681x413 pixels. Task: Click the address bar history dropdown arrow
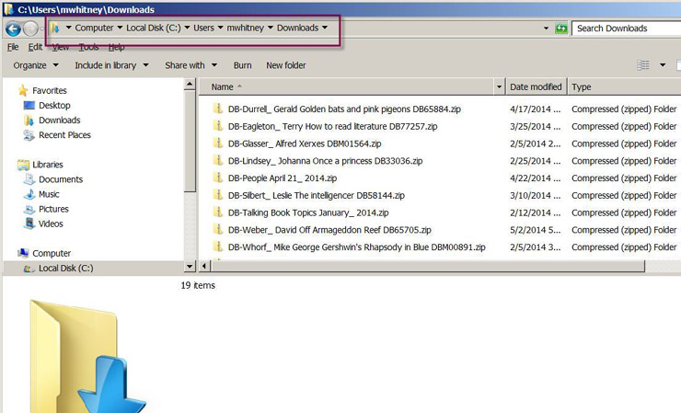click(547, 29)
